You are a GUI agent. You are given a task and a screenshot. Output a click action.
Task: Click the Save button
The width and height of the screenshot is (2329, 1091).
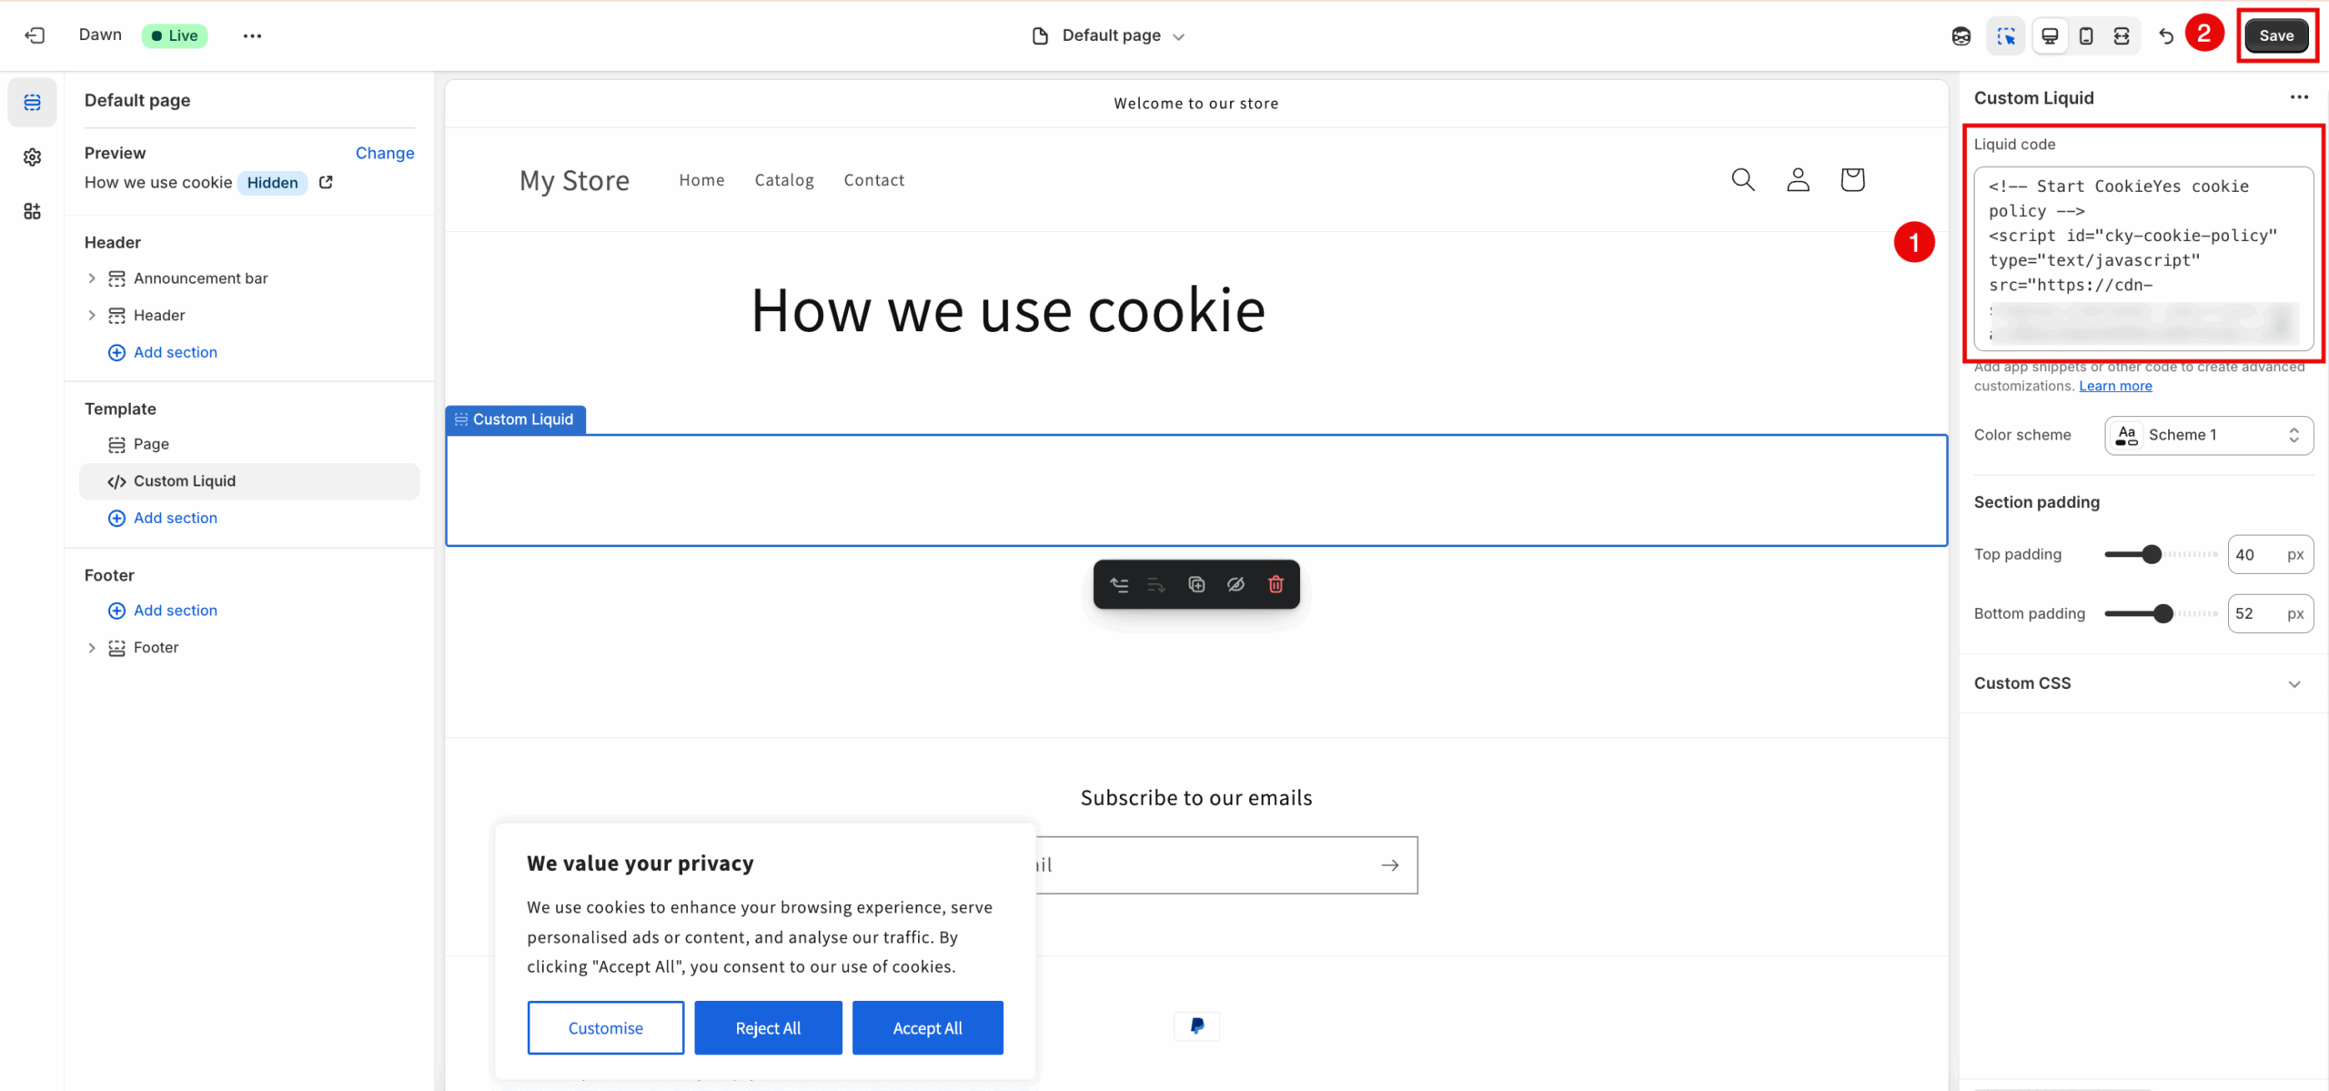[x=2276, y=35]
